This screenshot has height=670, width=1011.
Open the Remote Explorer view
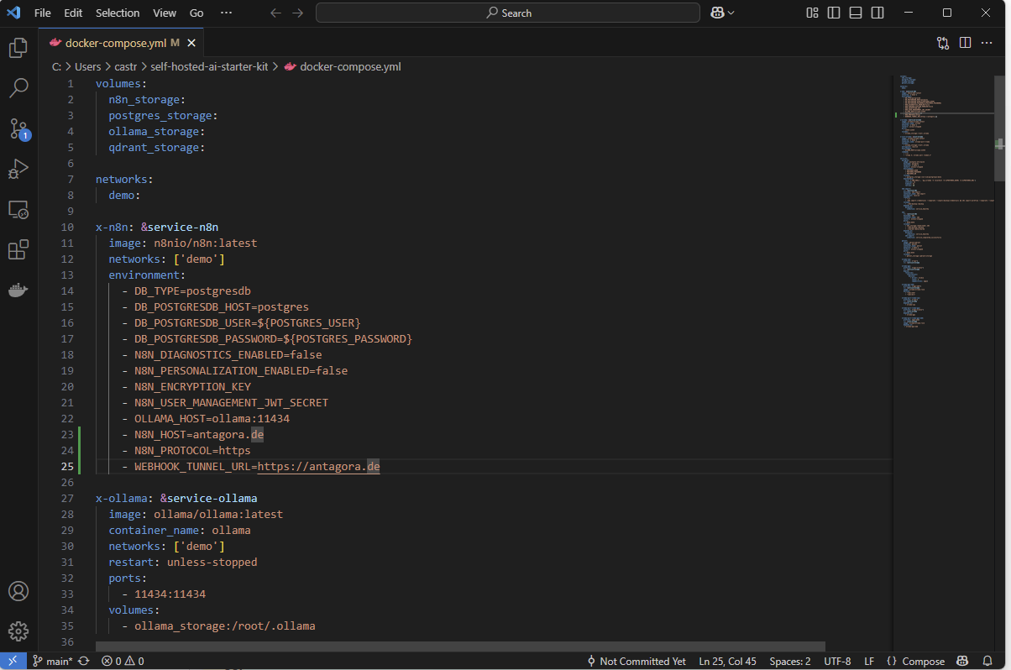point(18,209)
